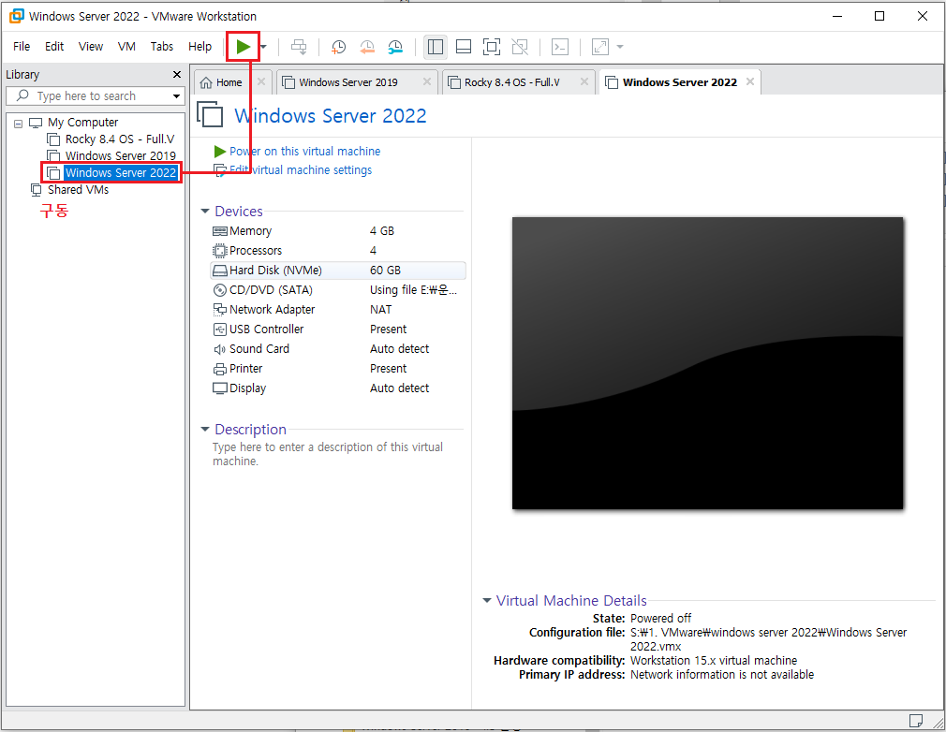Select Windows Server 2019 in library tree

(x=121, y=155)
